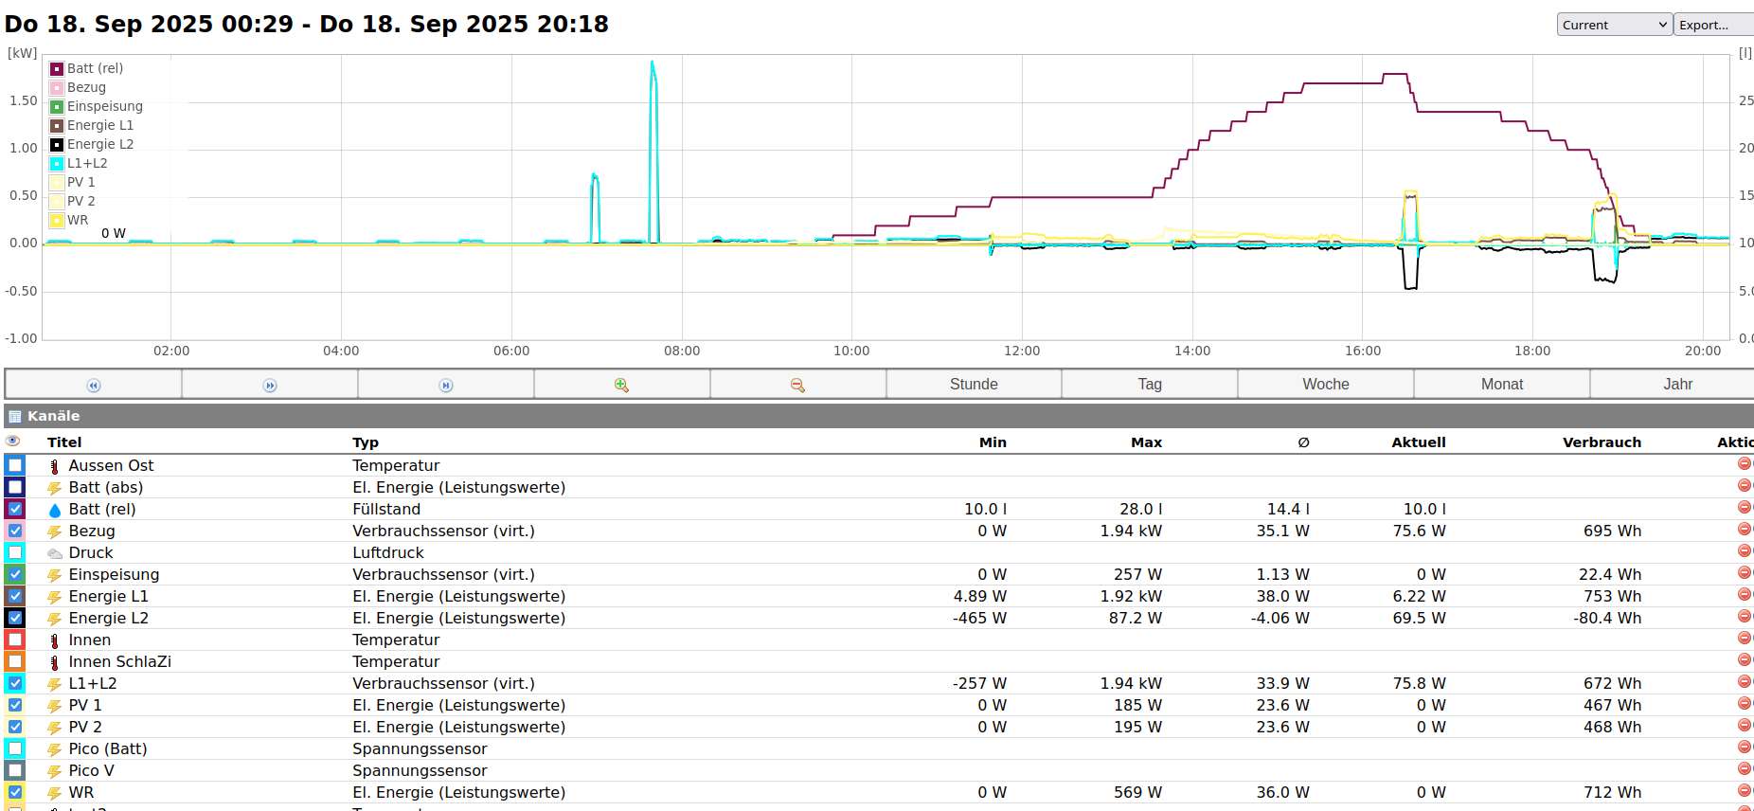
Task: Click the Tag range button
Action: [1149, 384]
